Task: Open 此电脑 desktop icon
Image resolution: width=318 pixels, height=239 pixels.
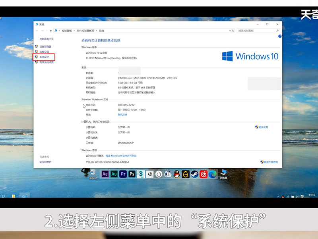Action: pos(223,174)
